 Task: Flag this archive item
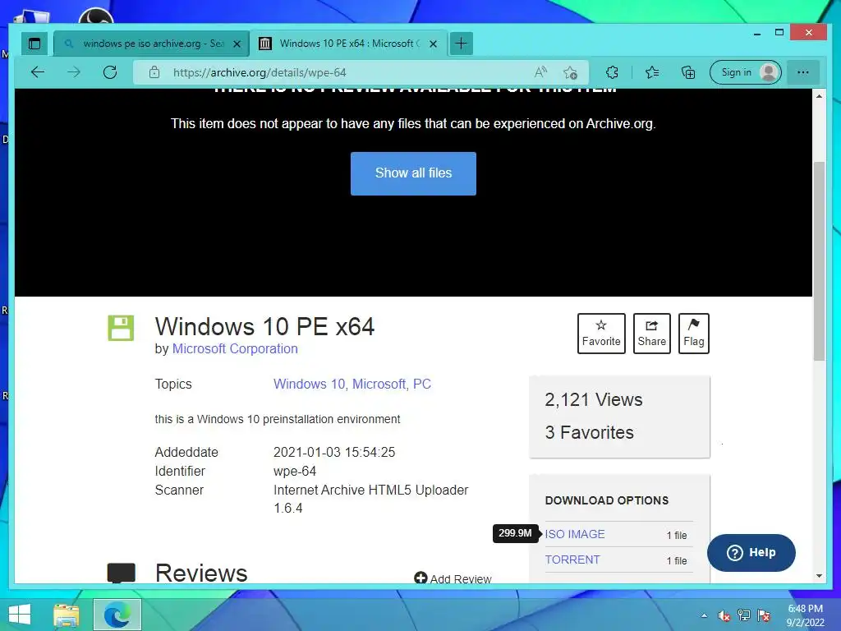pos(693,334)
